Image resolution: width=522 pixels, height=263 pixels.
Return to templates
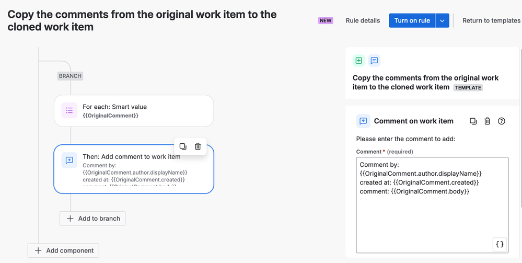491,21
